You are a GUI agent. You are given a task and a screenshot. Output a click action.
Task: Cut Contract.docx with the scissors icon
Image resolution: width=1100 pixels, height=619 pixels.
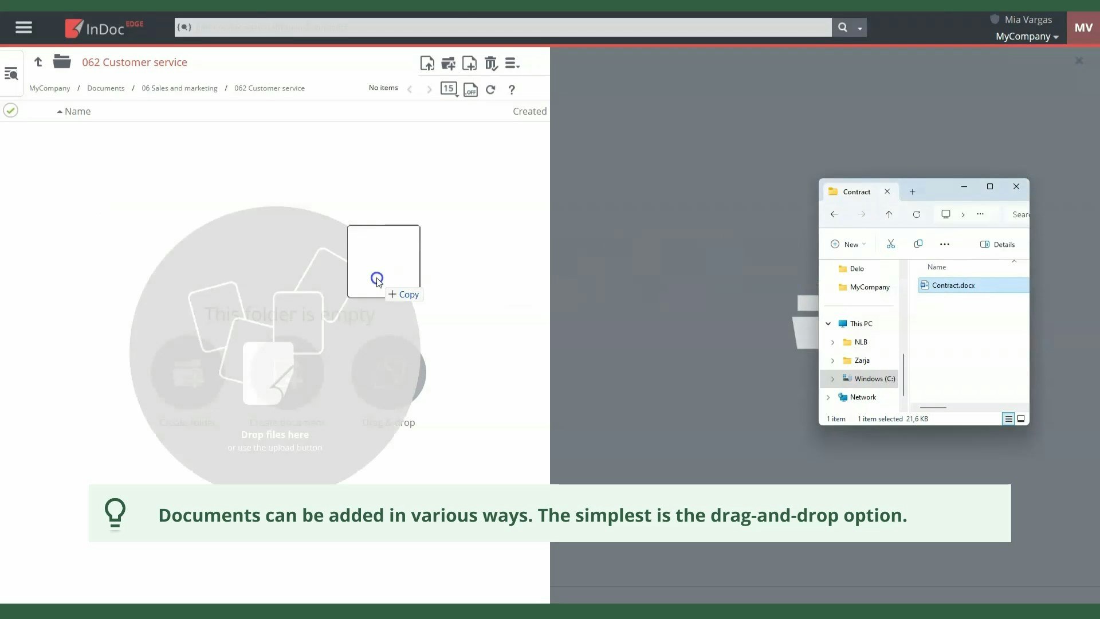(x=890, y=244)
